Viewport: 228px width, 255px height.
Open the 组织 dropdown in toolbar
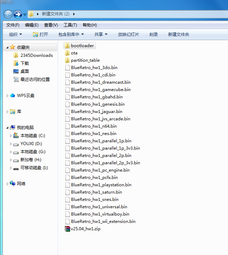click(15, 34)
